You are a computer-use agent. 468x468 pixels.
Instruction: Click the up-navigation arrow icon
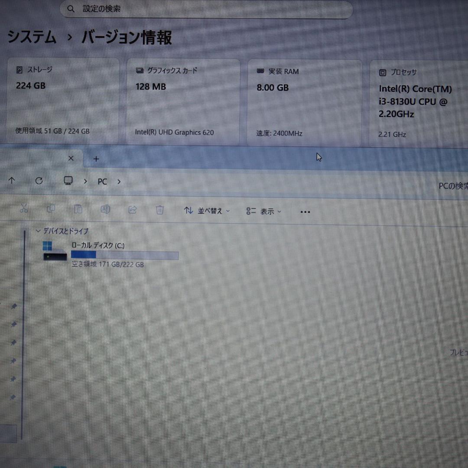coord(11,181)
